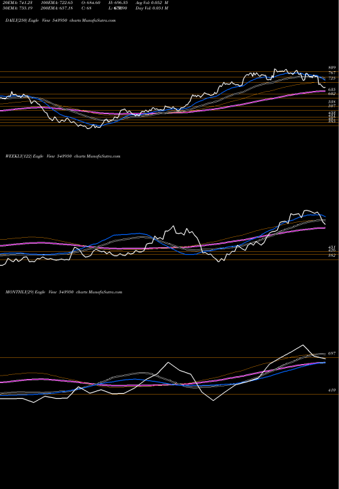Click the 697 label on monthly chart
Image resolution: width=339 pixels, height=489 pixels.
click(x=332, y=354)
